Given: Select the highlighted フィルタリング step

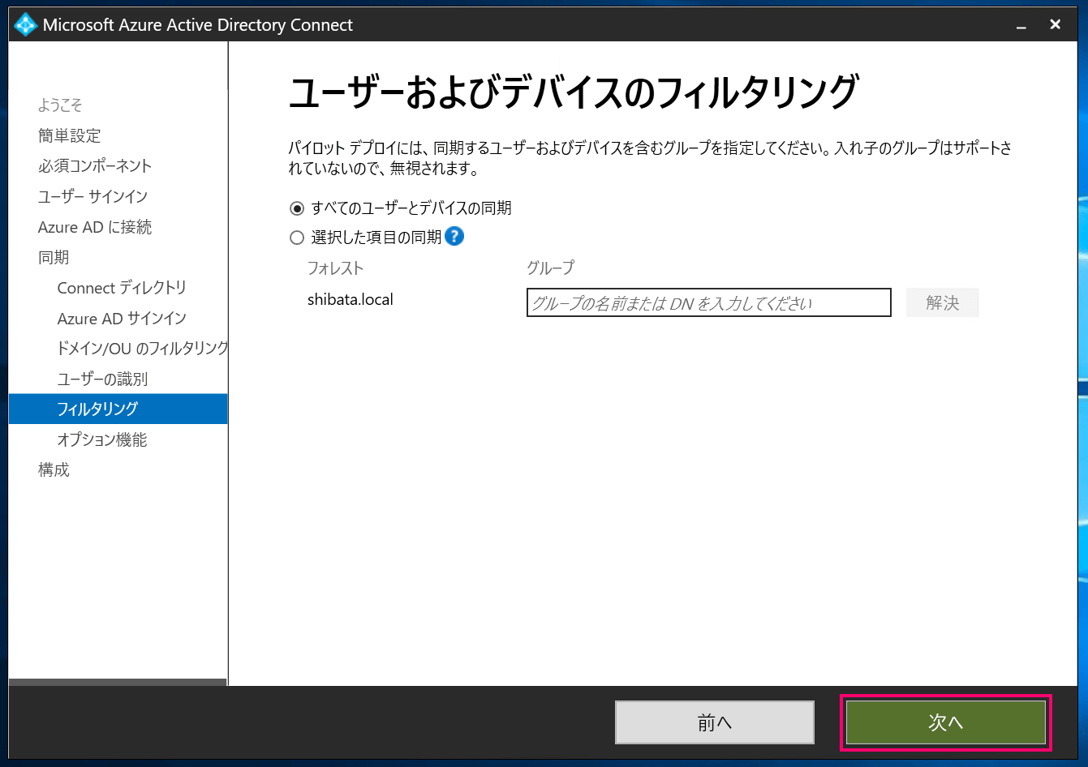Looking at the screenshot, I should click(x=118, y=409).
